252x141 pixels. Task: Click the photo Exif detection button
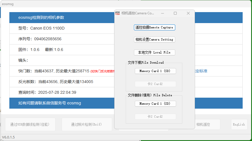(x=87, y=124)
